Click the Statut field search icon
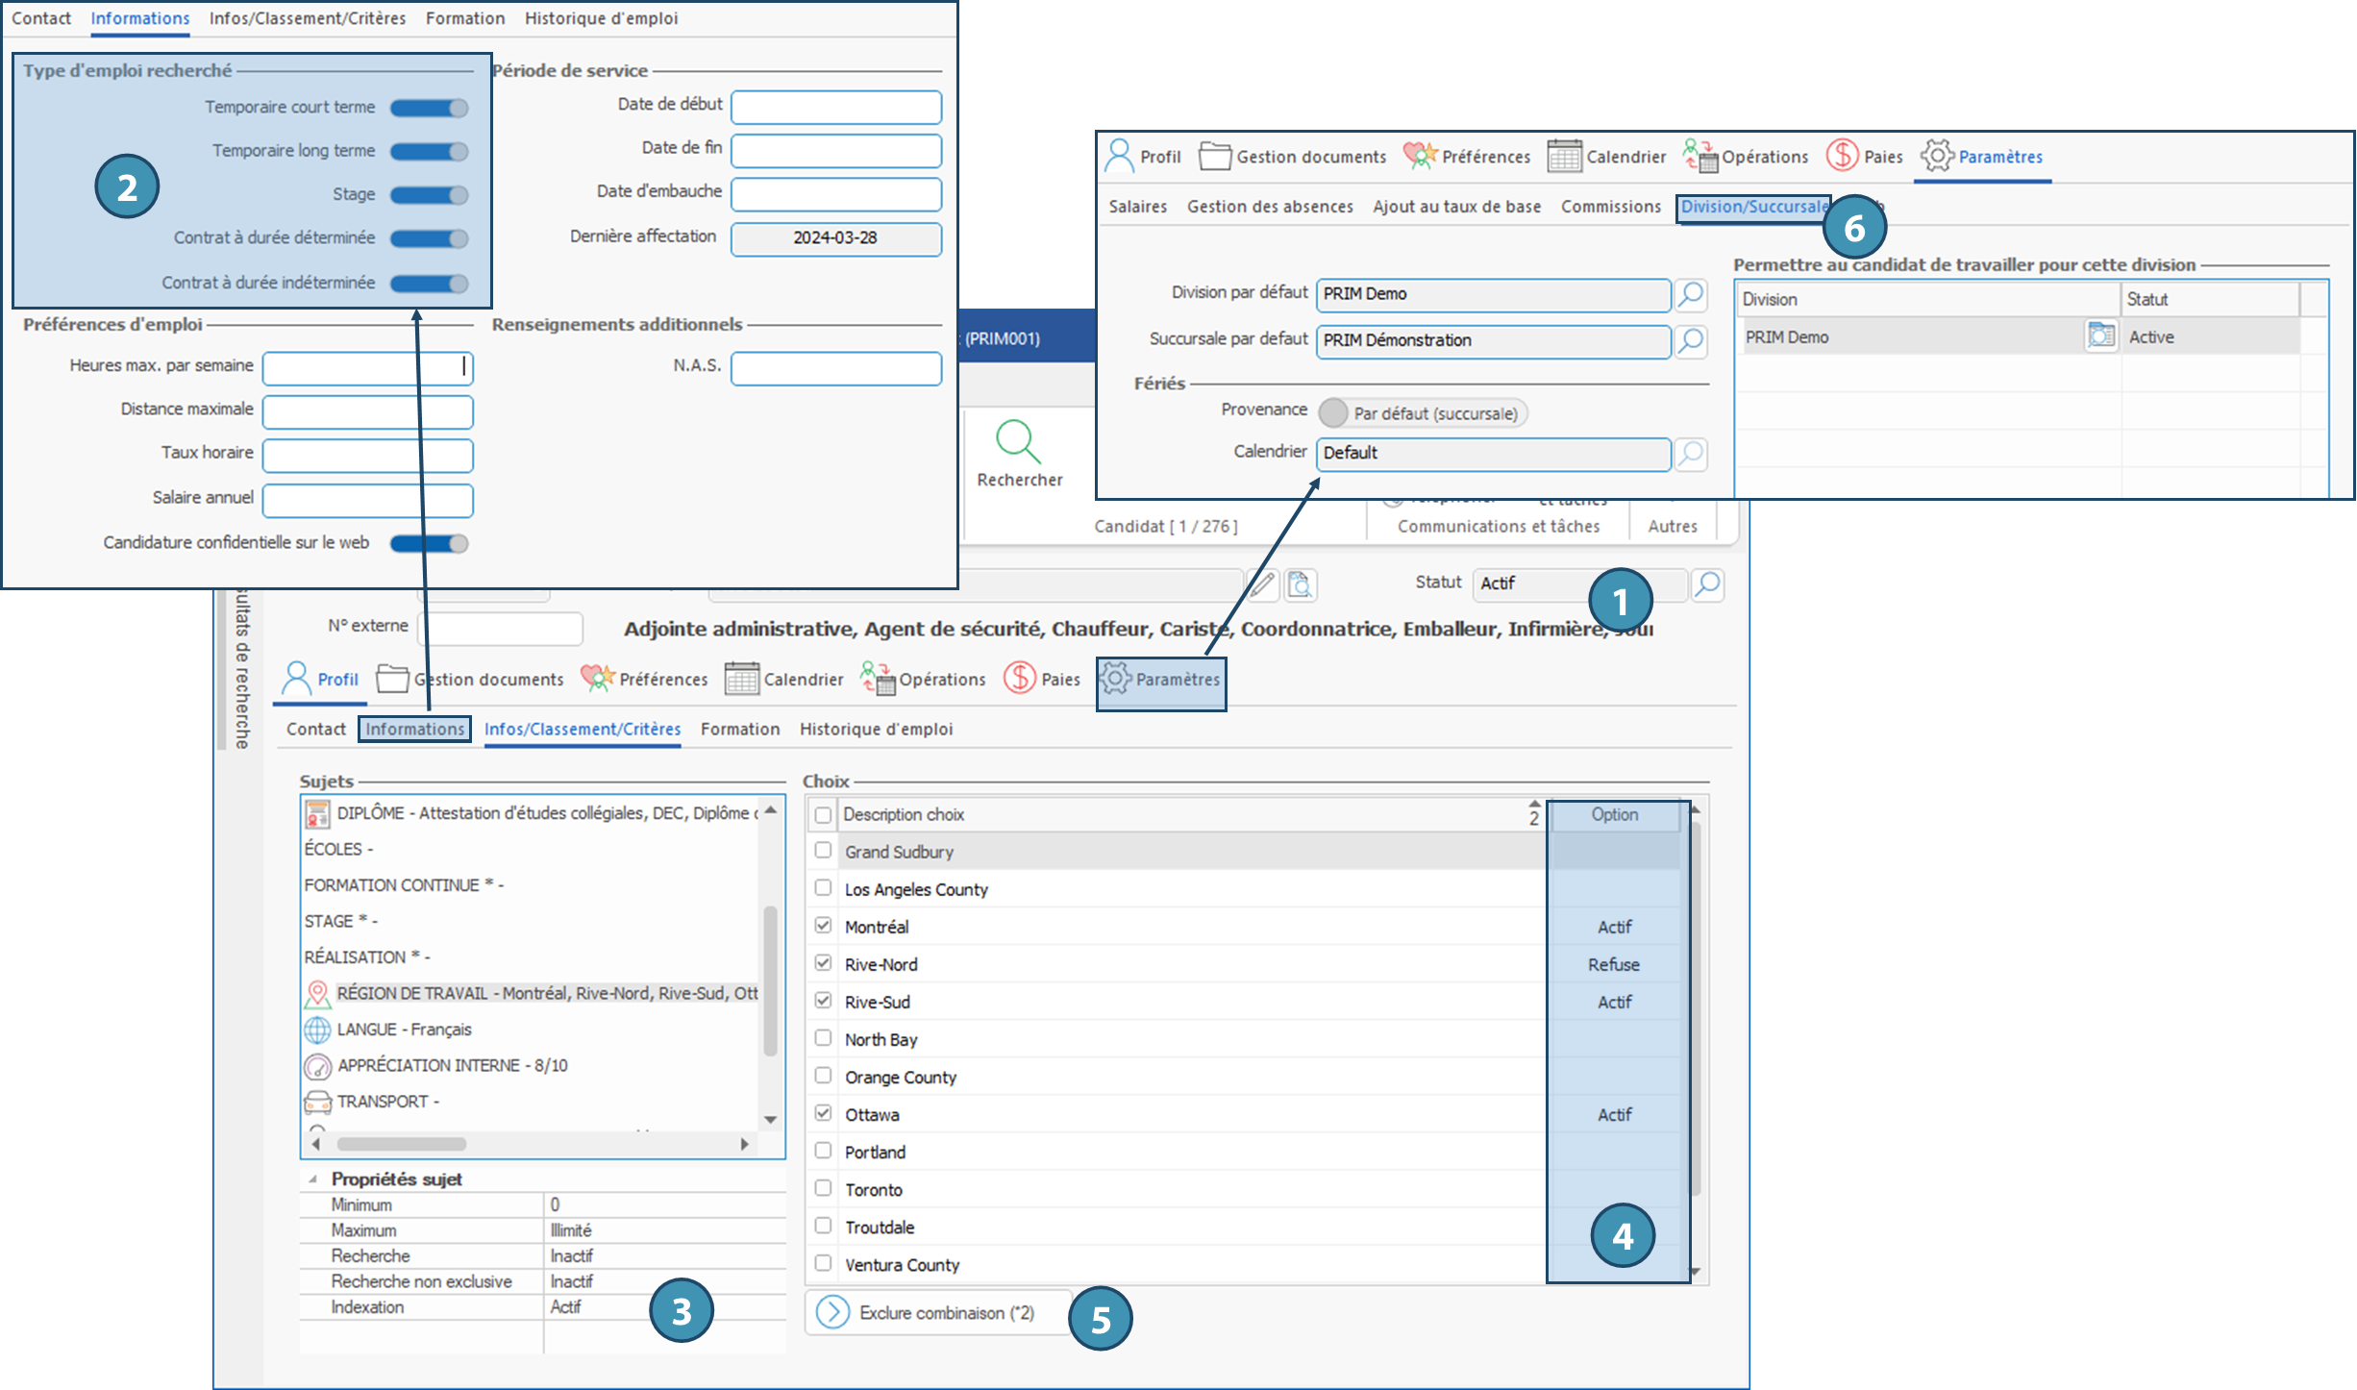 1707,583
